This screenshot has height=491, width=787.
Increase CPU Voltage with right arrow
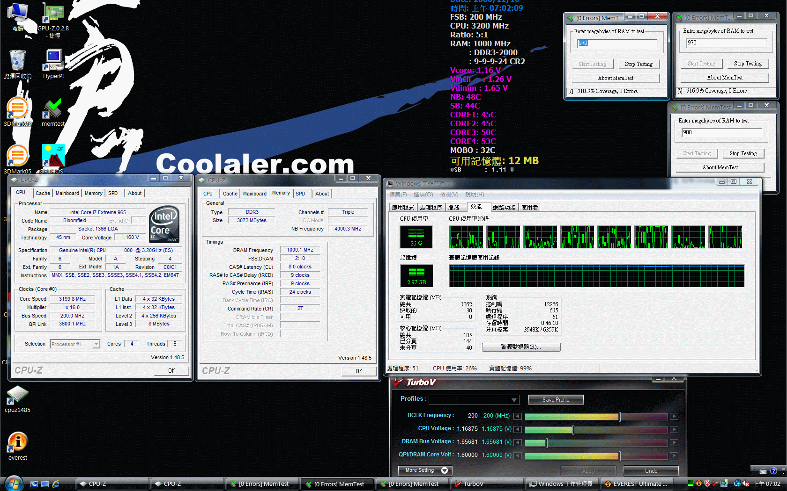(674, 429)
